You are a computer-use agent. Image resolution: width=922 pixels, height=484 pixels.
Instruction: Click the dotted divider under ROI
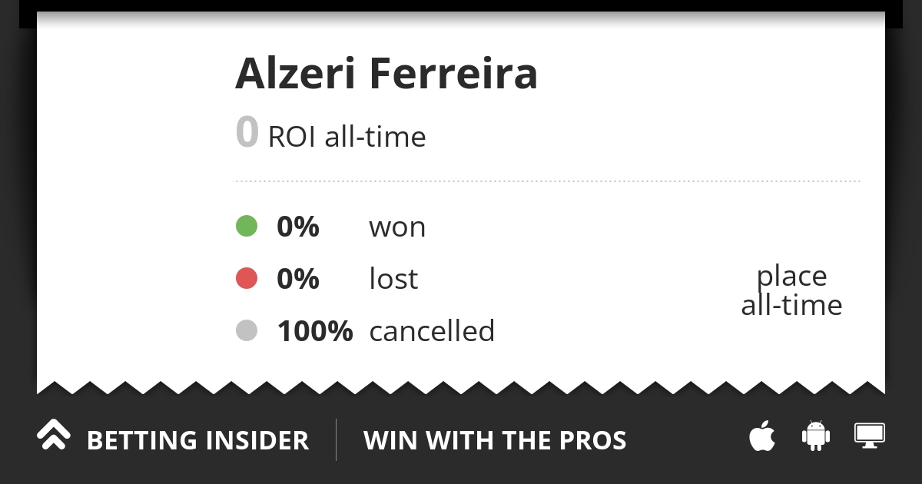point(546,181)
